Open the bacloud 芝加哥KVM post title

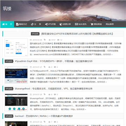click(x=44, y=116)
